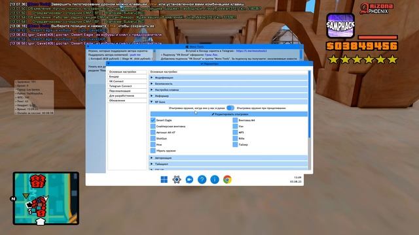Open the Telegram Connect sidebar item
This screenshot has height=235, width=419.
tap(127, 86)
